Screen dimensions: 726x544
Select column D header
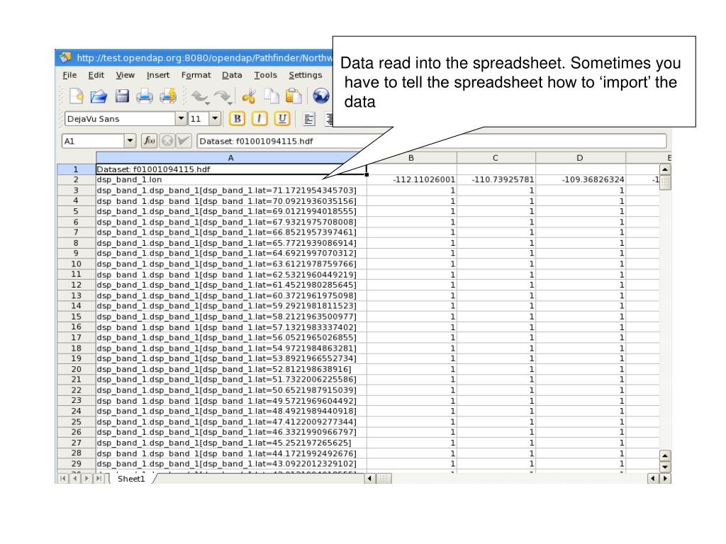coord(580,158)
